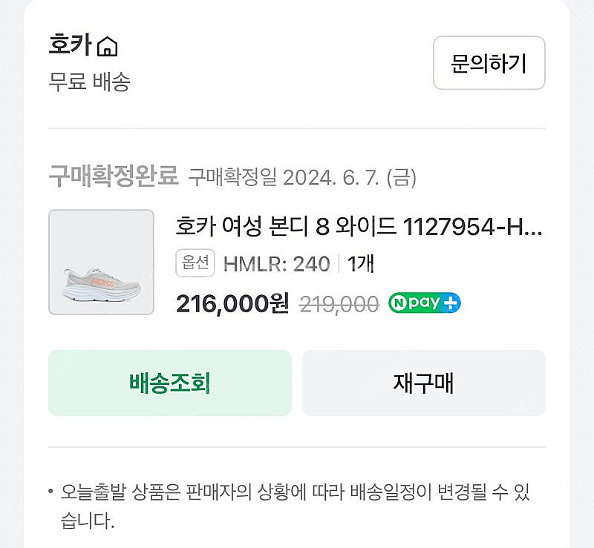Click the crossed-out 219,000 original price
The width and height of the screenshot is (594, 548).
coord(339,303)
